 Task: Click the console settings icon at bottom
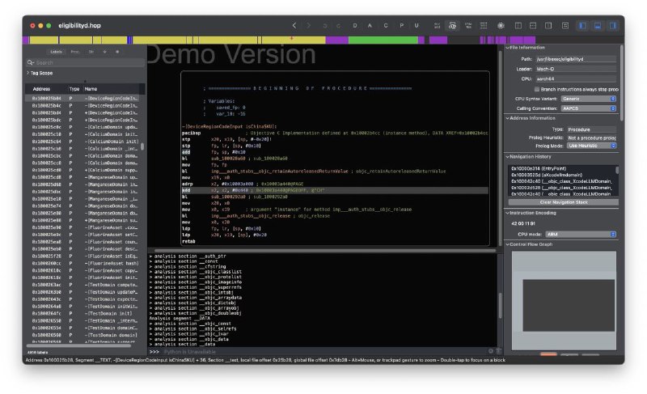(491, 351)
